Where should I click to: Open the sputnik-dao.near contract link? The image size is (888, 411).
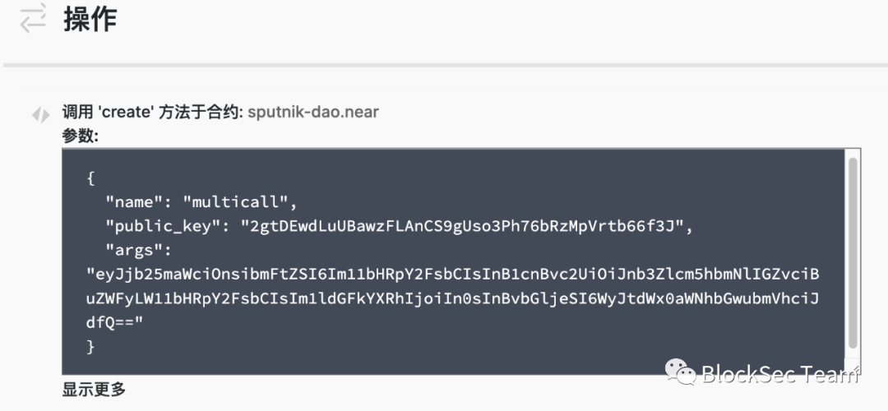(x=313, y=112)
